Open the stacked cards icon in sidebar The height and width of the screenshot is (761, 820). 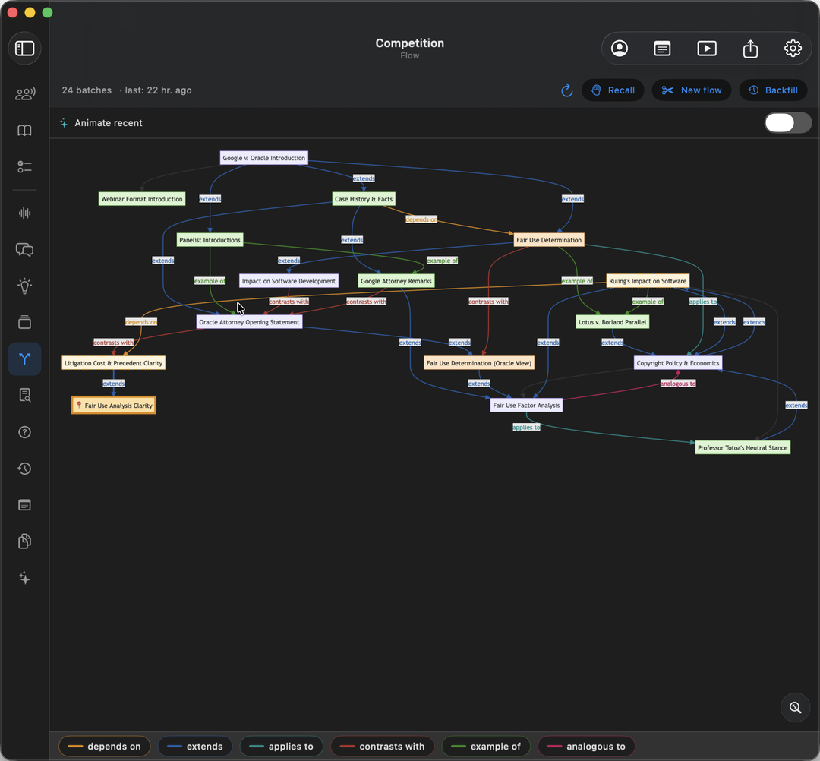(24, 322)
